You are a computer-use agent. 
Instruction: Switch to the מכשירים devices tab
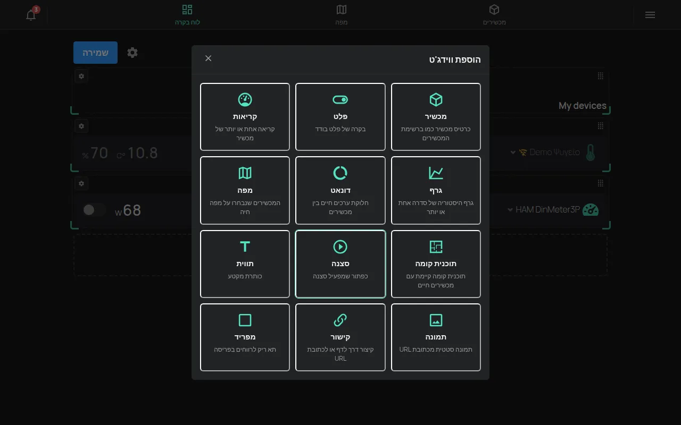(494, 15)
